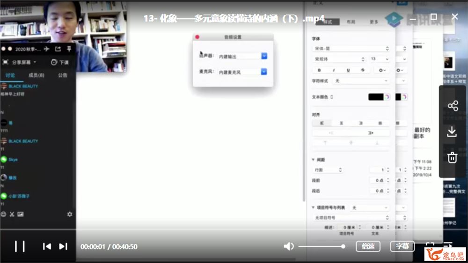This screenshot has width=468, height=263.
Task: Toggle bold formatting B
Action: coord(319,70)
